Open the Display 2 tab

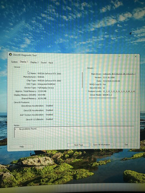pyautogui.click(x=35, y=62)
